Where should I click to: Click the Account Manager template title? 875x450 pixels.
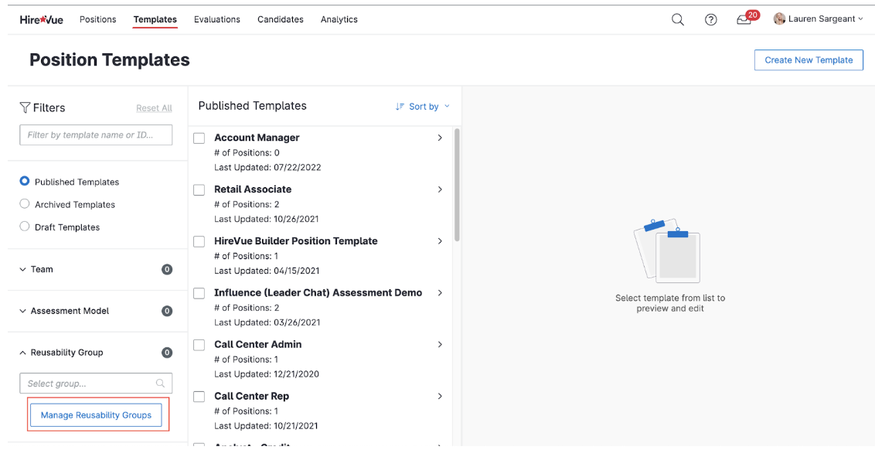(257, 138)
